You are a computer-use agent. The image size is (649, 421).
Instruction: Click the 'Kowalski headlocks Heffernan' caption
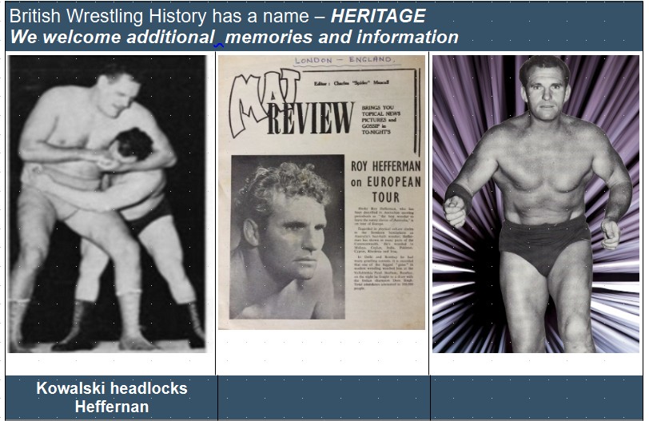112,397
